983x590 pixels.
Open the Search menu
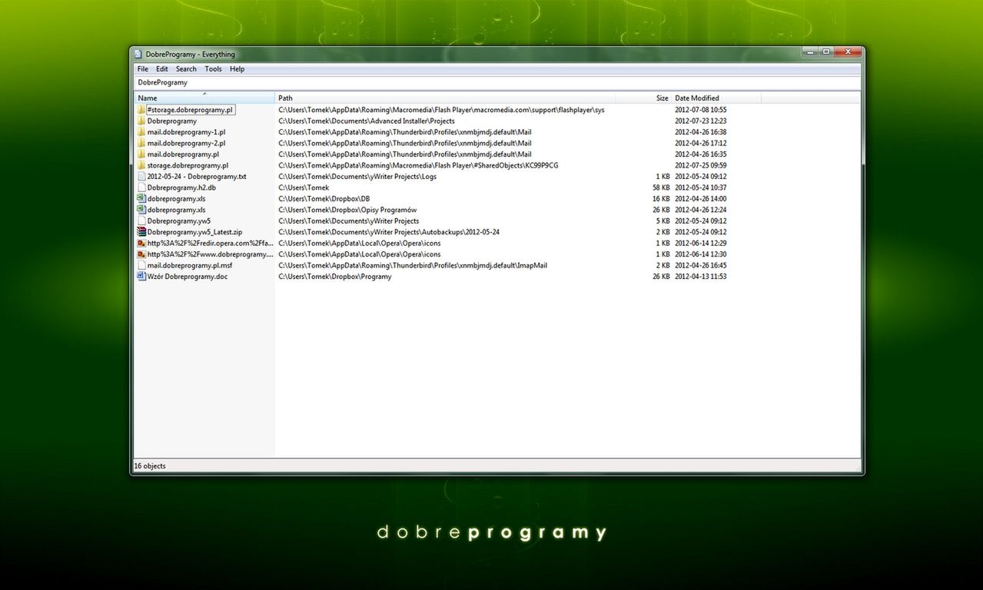click(186, 69)
